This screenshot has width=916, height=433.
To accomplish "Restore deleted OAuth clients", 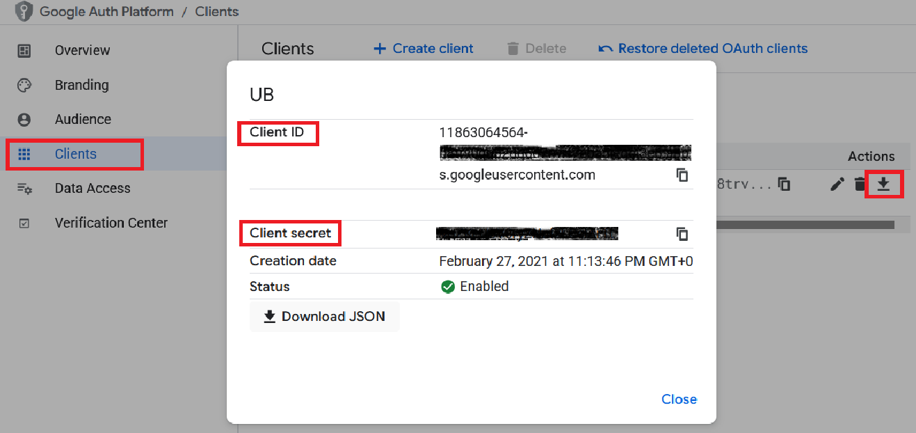I will click(x=702, y=48).
